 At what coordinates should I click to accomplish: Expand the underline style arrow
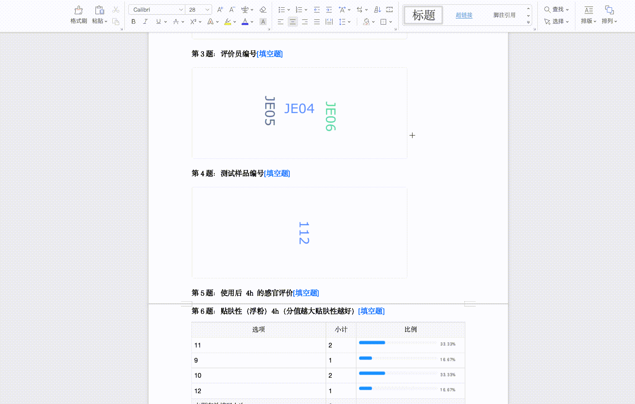pyautogui.click(x=165, y=22)
